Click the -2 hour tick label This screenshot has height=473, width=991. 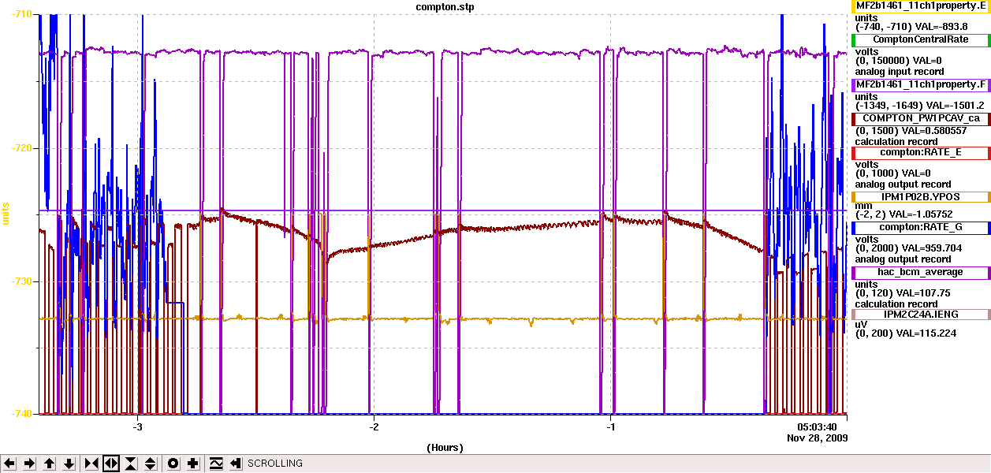point(374,426)
